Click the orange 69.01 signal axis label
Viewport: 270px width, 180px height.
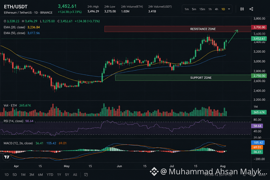[x=257, y=147]
